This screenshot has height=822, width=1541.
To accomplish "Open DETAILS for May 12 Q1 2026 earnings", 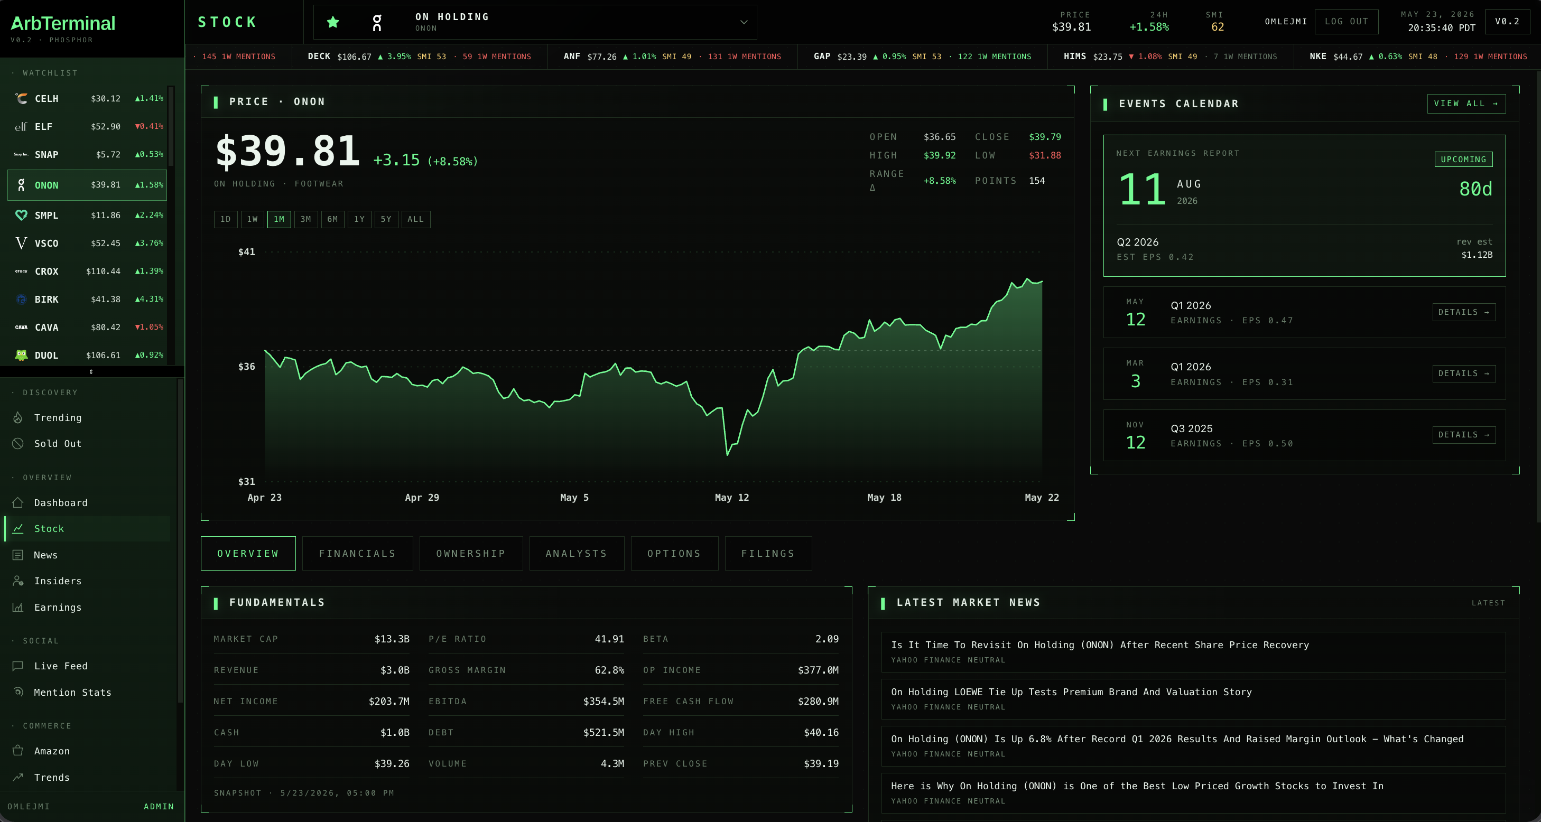I will [x=1464, y=312].
